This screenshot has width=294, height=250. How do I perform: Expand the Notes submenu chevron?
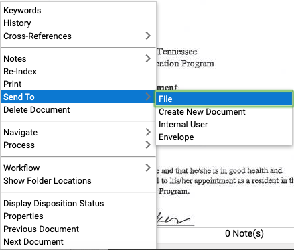(x=148, y=58)
